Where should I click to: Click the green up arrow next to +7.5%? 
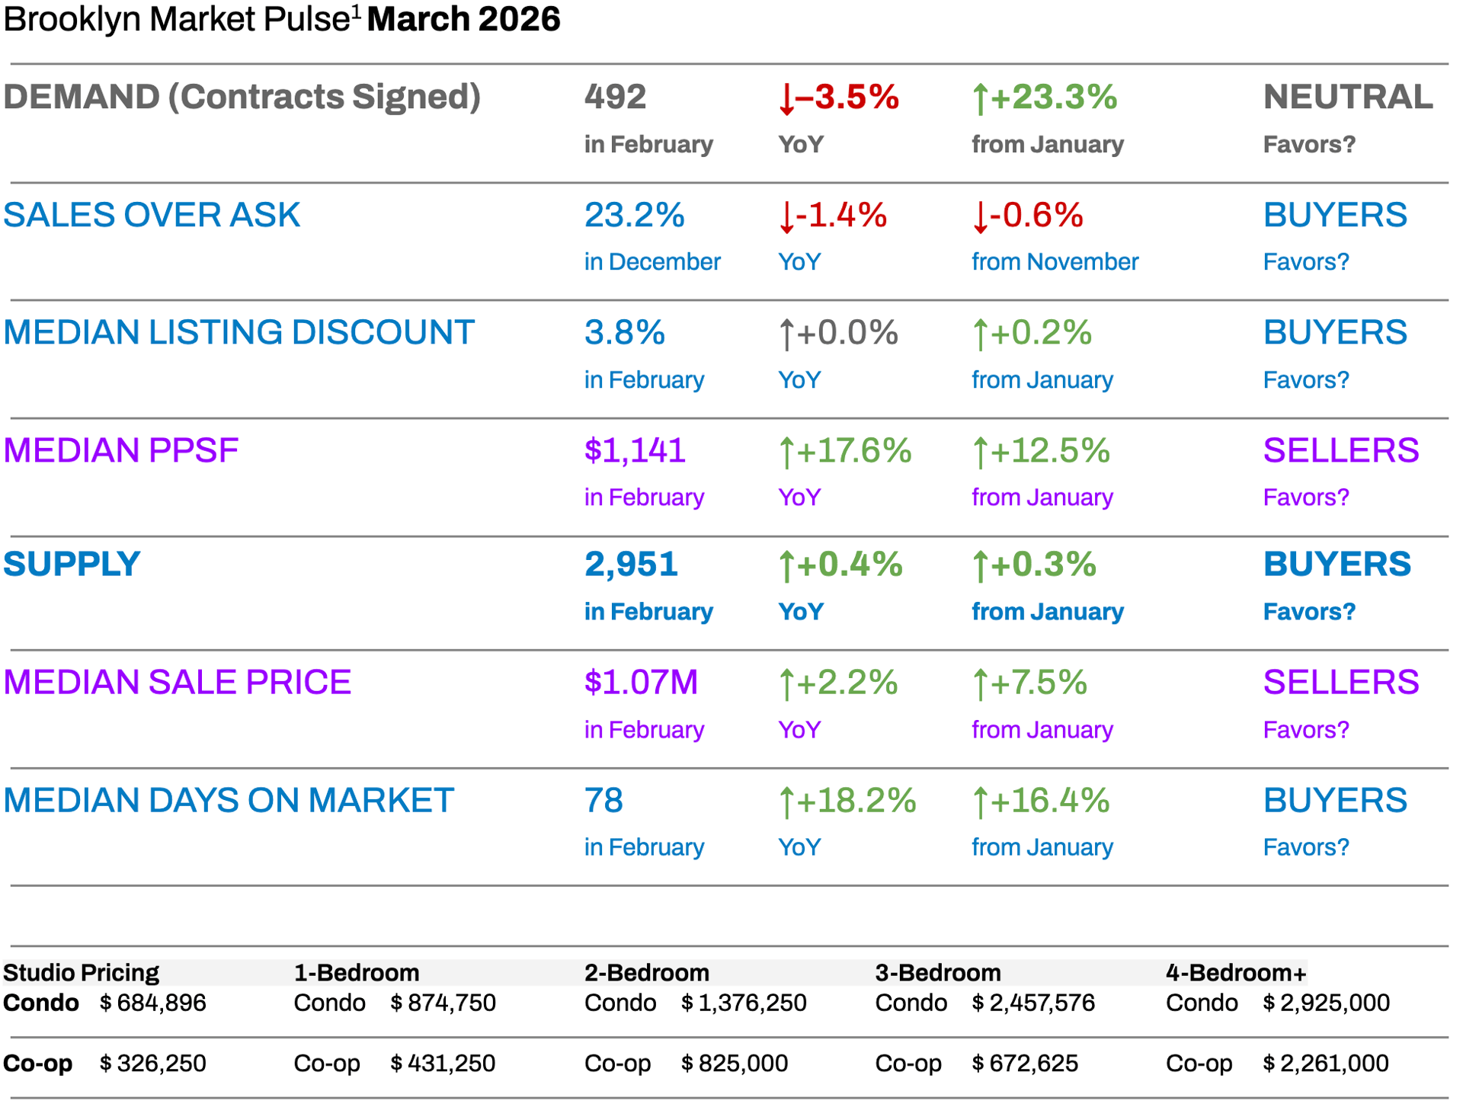(x=980, y=684)
